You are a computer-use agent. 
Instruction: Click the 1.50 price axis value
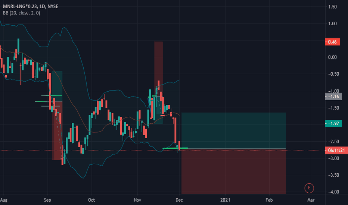332,7
